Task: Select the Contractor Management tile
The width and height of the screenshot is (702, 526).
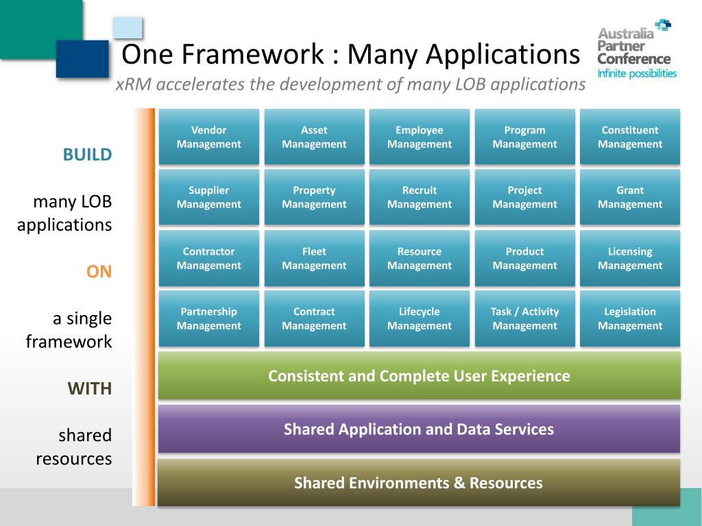Action: tap(209, 258)
